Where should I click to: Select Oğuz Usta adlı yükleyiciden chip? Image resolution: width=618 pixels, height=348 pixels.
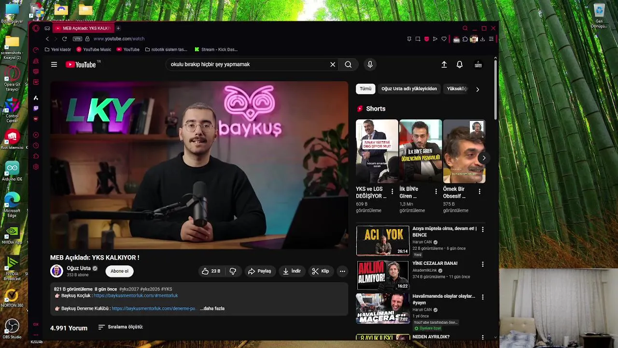[x=409, y=89]
